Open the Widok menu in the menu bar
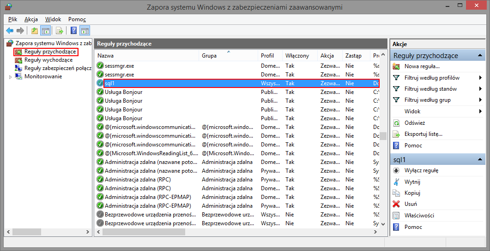 click(x=53, y=19)
